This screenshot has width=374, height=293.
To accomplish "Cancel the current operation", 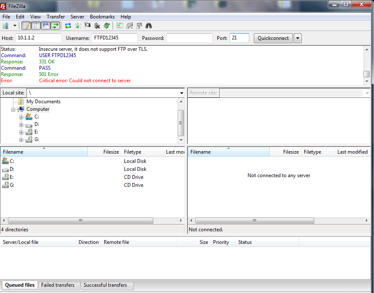I will (x=87, y=26).
